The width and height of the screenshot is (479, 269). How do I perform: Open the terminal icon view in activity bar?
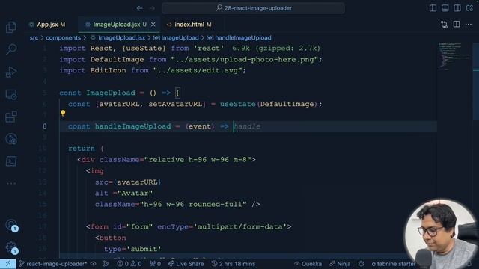[11, 161]
